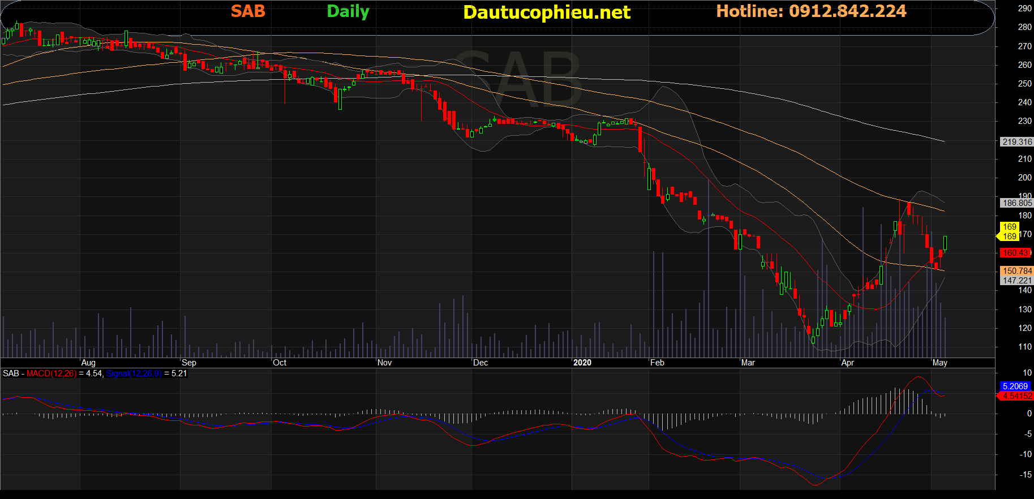
Task: Click the red 160.43 price label
Action: (x=1016, y=253)
